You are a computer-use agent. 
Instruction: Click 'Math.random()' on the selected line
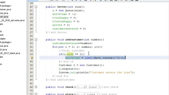[x=105, y=58]
